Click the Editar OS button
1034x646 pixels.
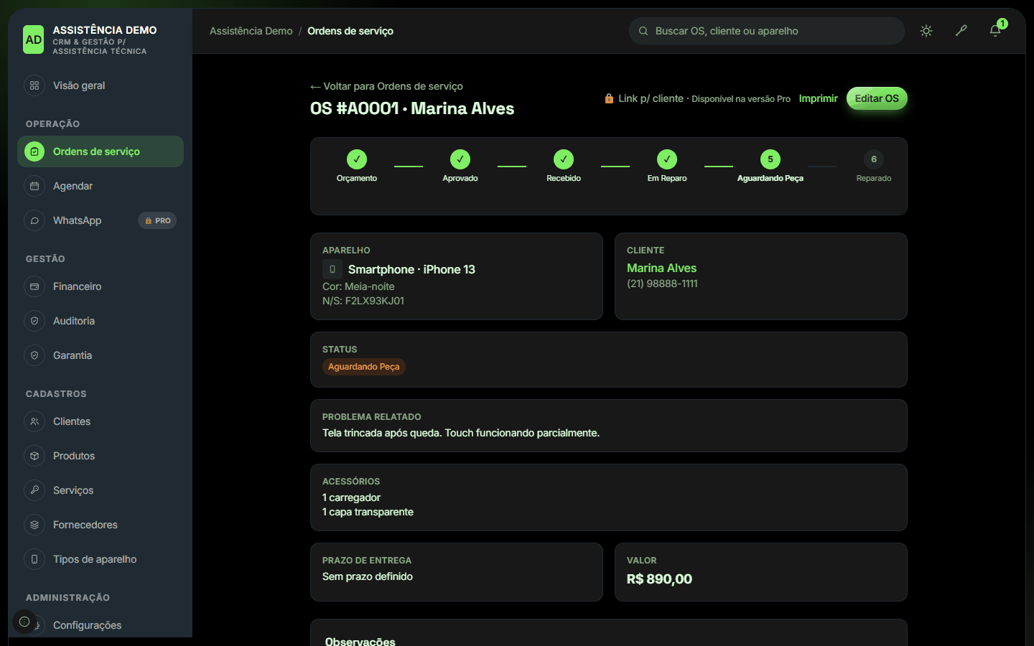pyautogui.click(x=877, y=98)
